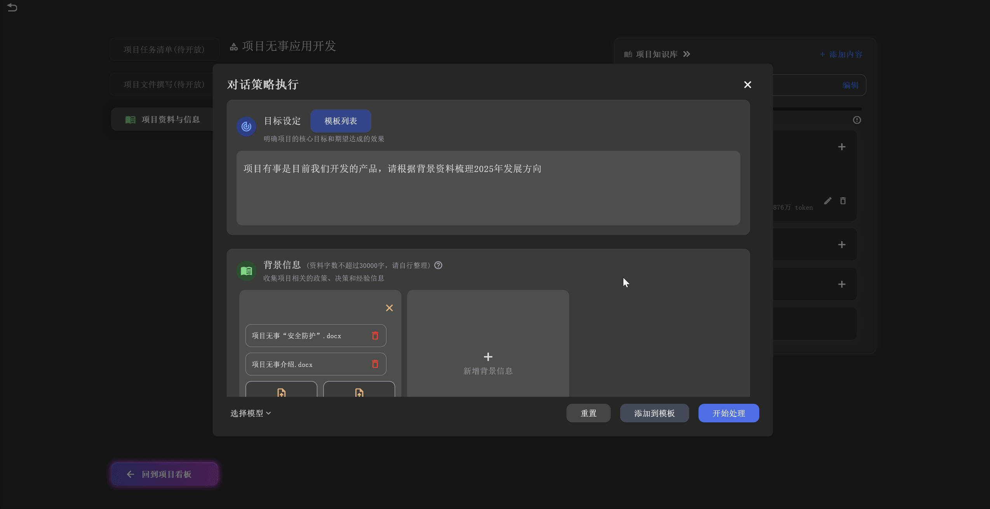This screenshot has width=990, height=509.
Task: Click the plus icon for 新增背景信息
Action: [488, 356]
